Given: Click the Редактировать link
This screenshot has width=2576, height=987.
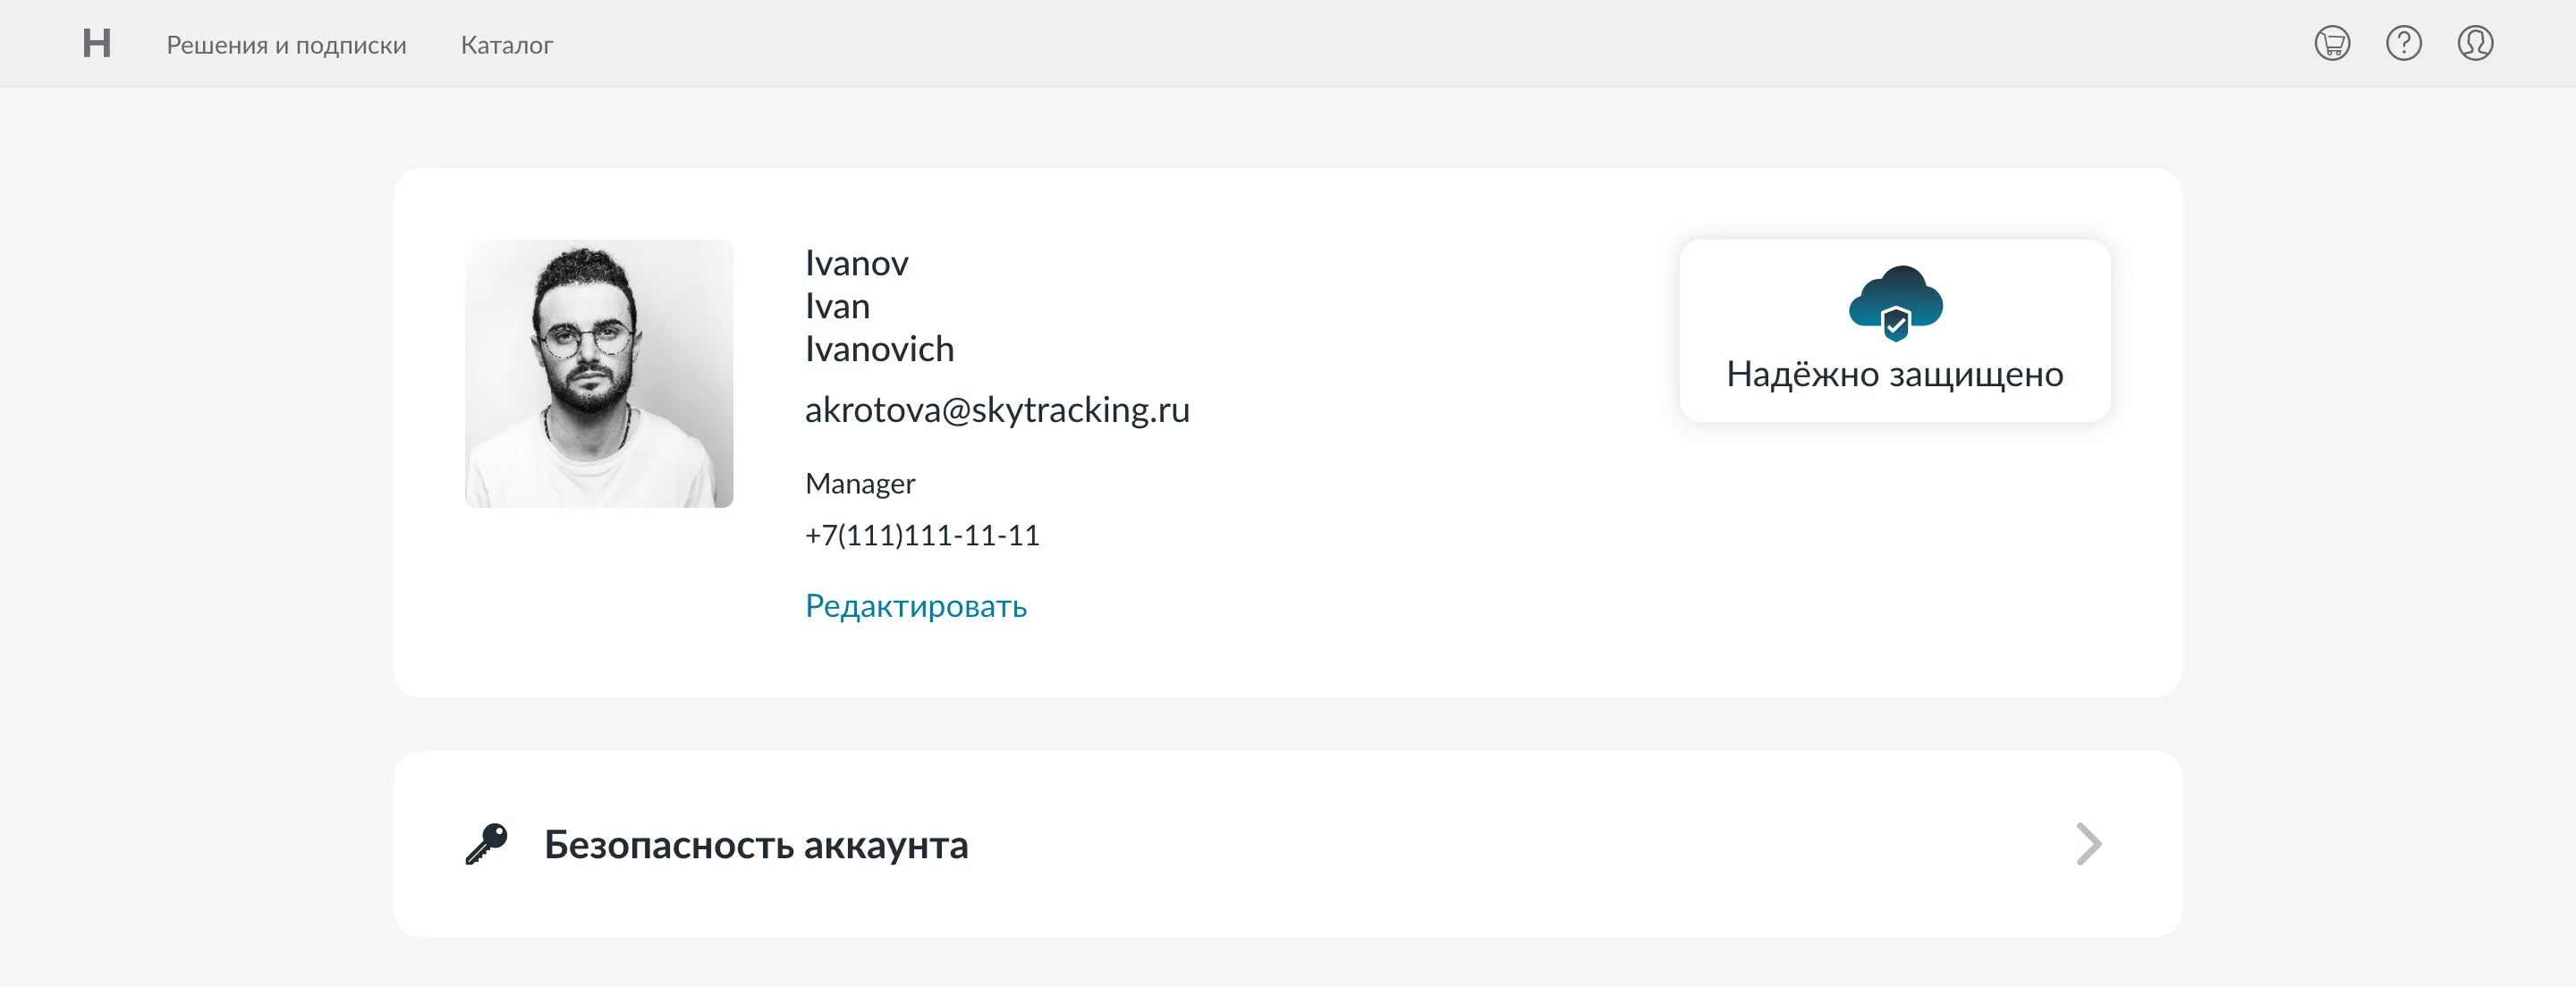Looking at the screenshot, I should click(915, 606).
